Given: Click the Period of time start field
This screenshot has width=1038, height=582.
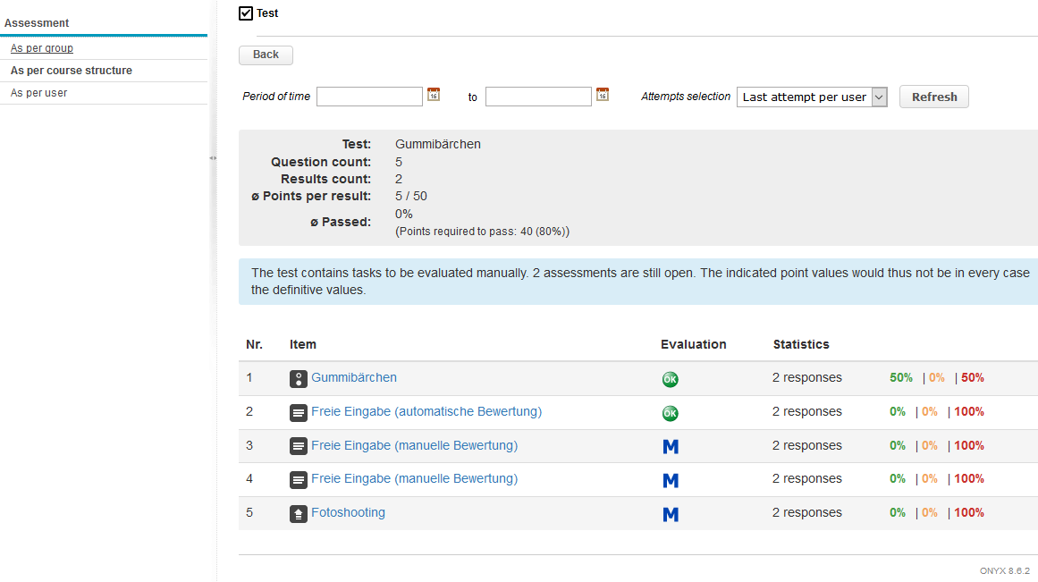Looking at the screenshot, I should 369,97.
